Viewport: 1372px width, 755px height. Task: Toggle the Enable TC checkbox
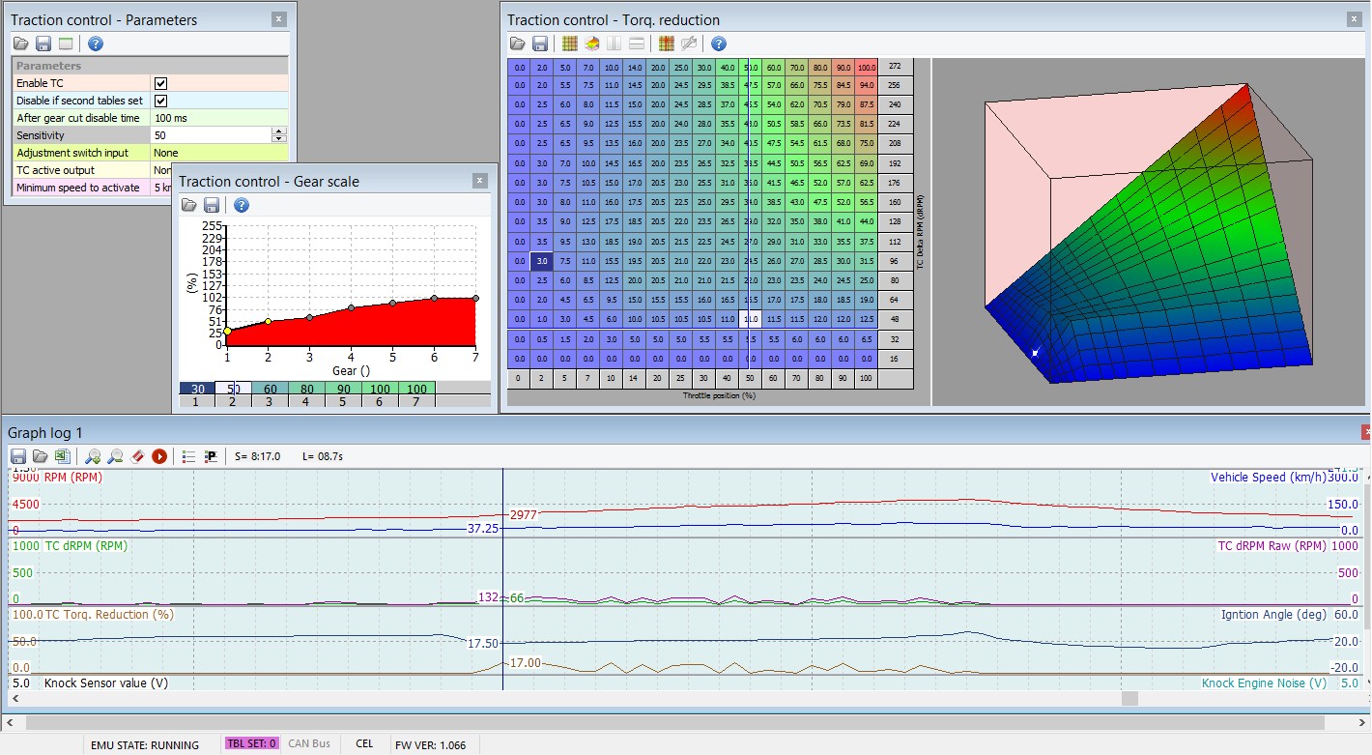(161, 83)
